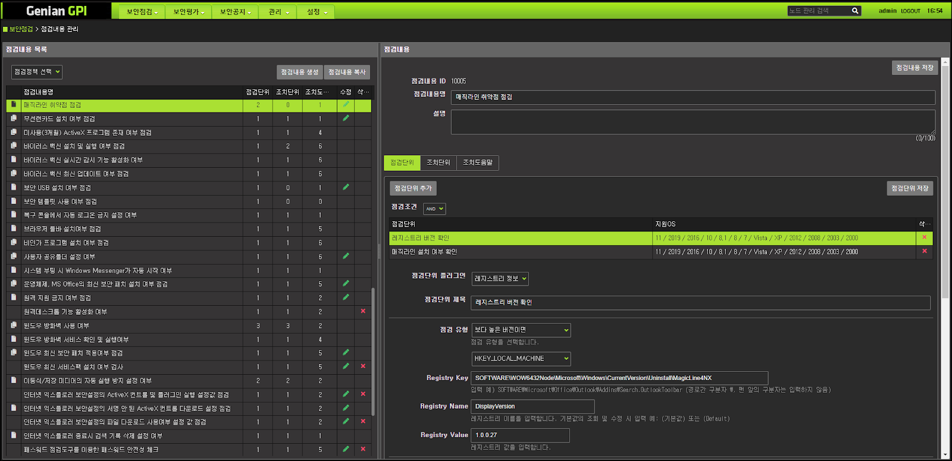Click edit pencil for 원격 지원 금지 여부 점검
952x461 pixels.
(346, 297)
